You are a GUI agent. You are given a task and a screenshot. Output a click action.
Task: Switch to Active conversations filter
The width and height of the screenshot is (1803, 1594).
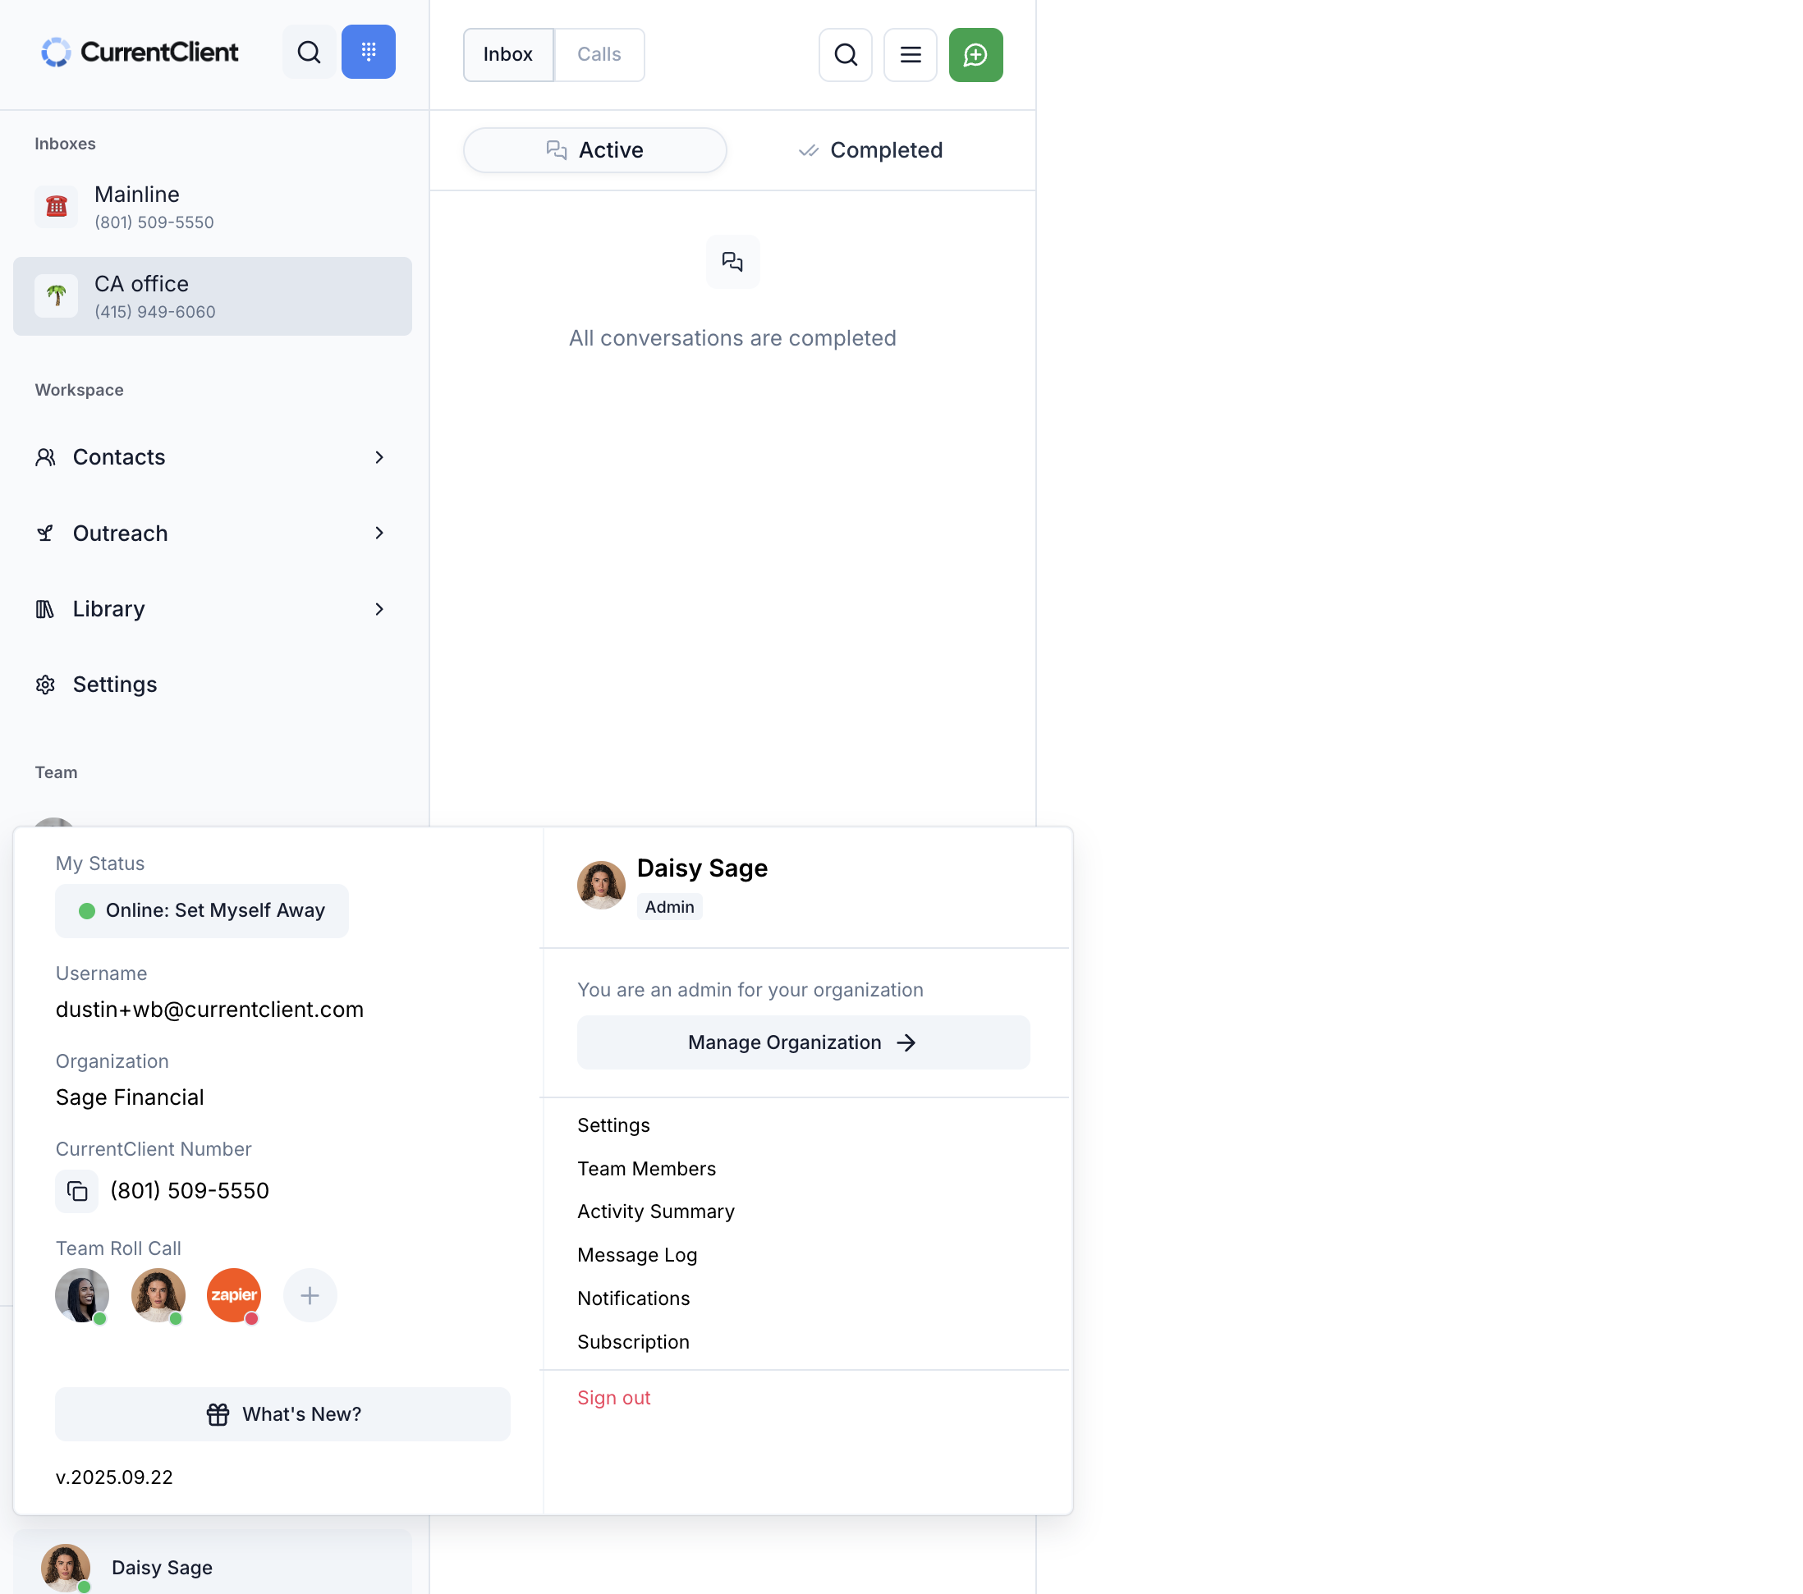594,150
